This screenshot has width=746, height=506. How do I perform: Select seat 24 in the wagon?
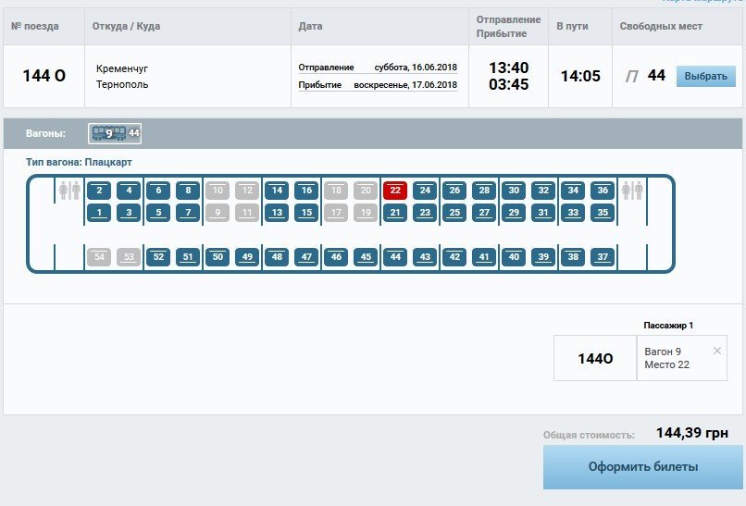click(x=425, y=191)
